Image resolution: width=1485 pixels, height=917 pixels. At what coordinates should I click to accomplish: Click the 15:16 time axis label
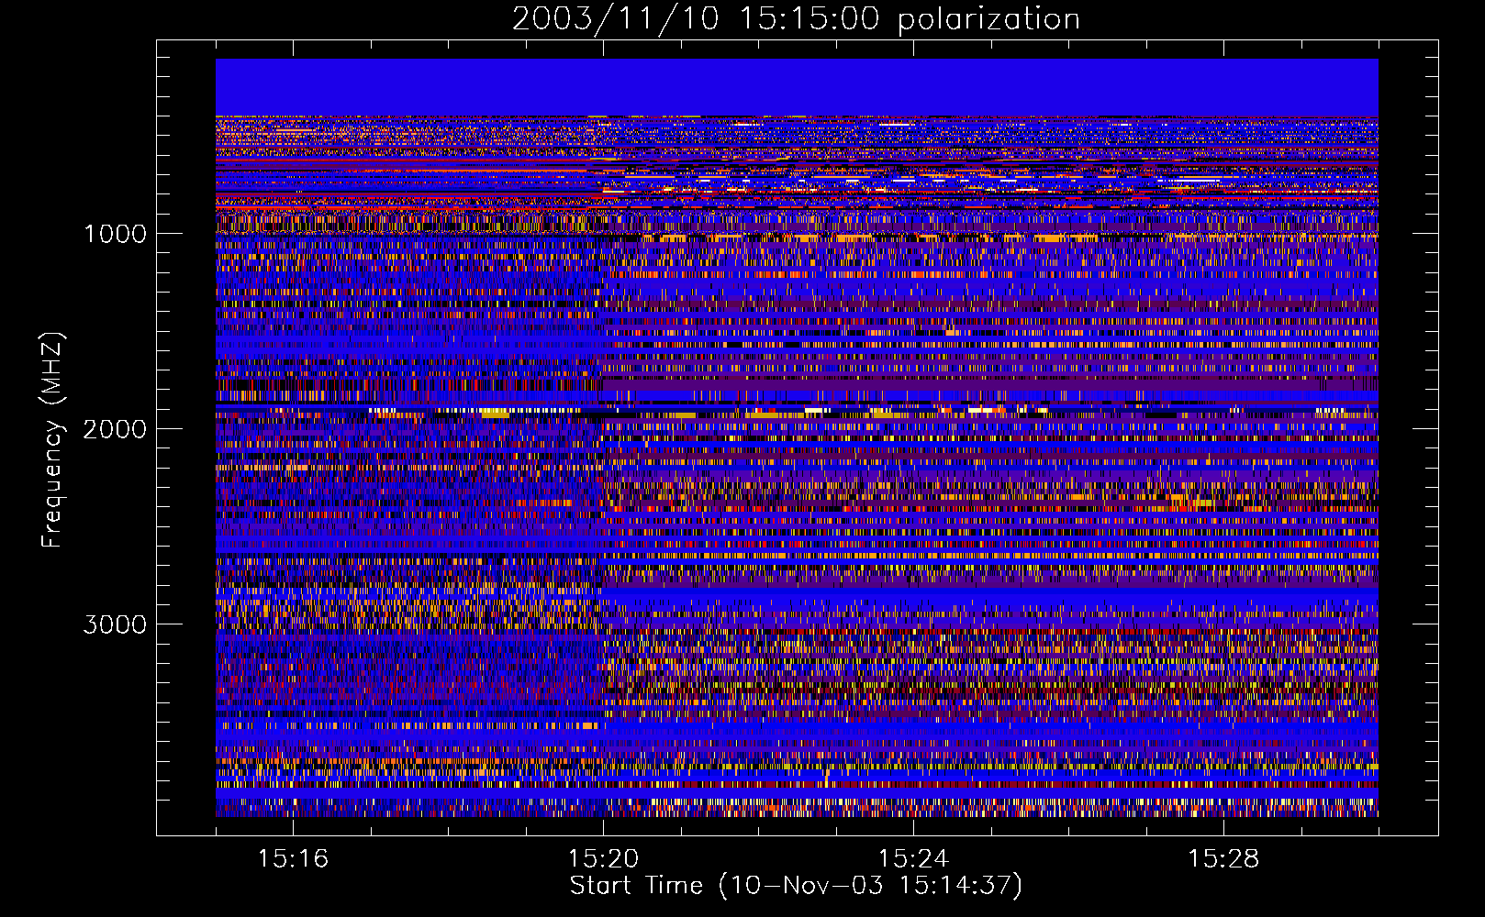(293, 859)
